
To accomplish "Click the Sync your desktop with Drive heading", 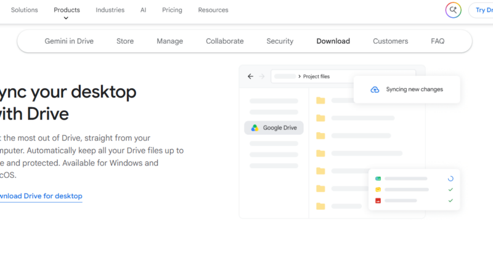I will (x=68, y=102).
